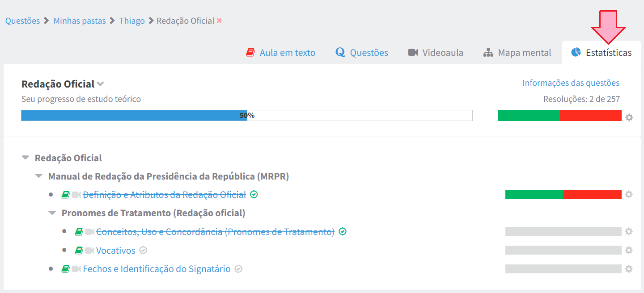Click the 50% study progress bar

tap(246, 115)
